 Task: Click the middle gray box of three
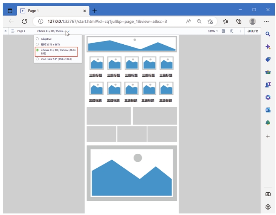(132, 134)
